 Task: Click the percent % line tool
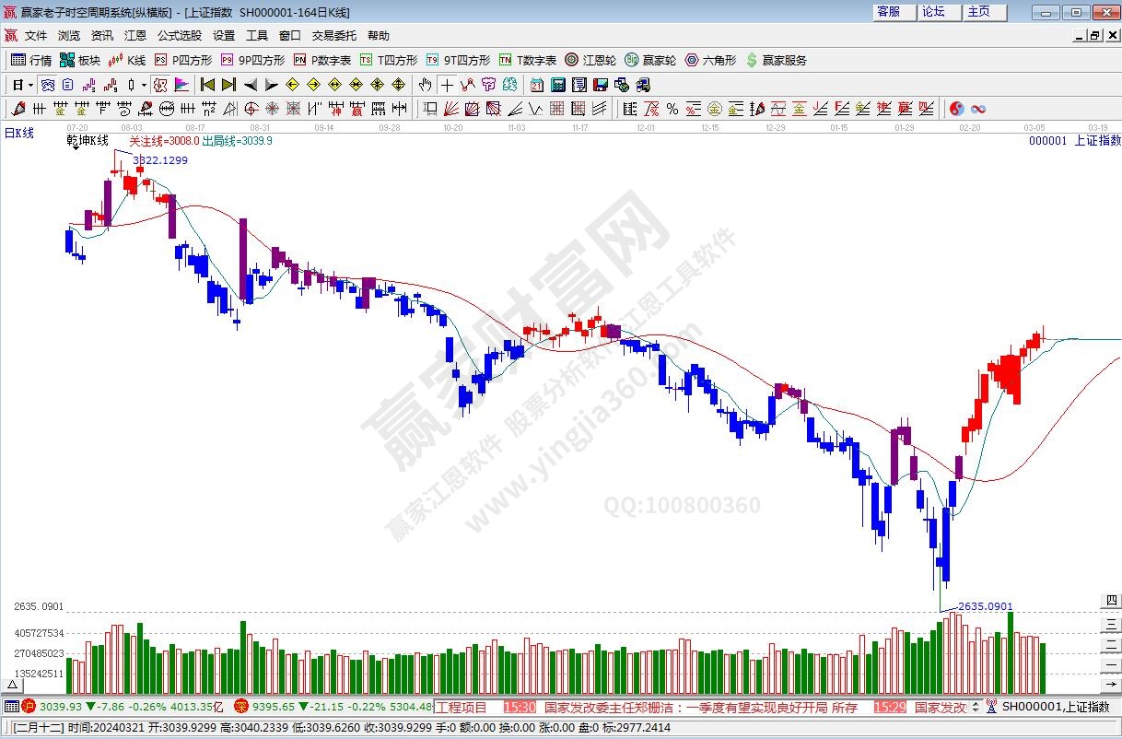tap(672, 109)
